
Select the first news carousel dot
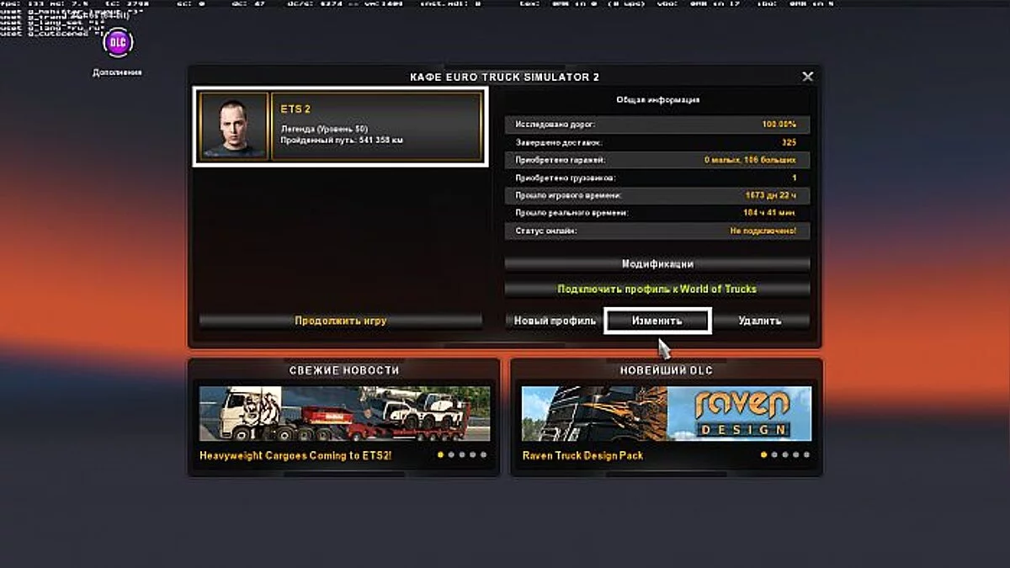[440, 455]
